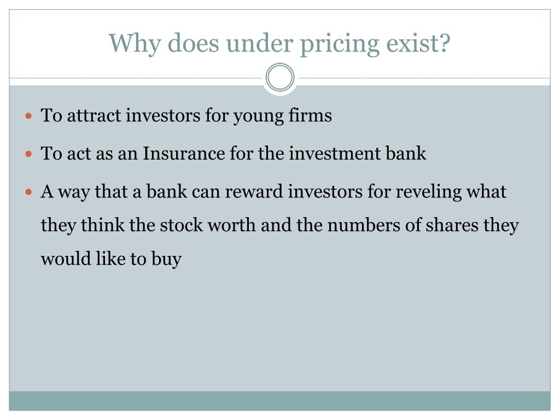This screenshot has height=420, width=560.
Task: Select the line 'To attract investors for young firms'
Action: [186, 116]
